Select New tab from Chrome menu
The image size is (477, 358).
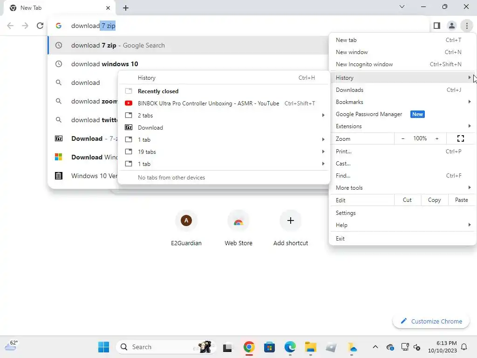click(x=402, y=40)
